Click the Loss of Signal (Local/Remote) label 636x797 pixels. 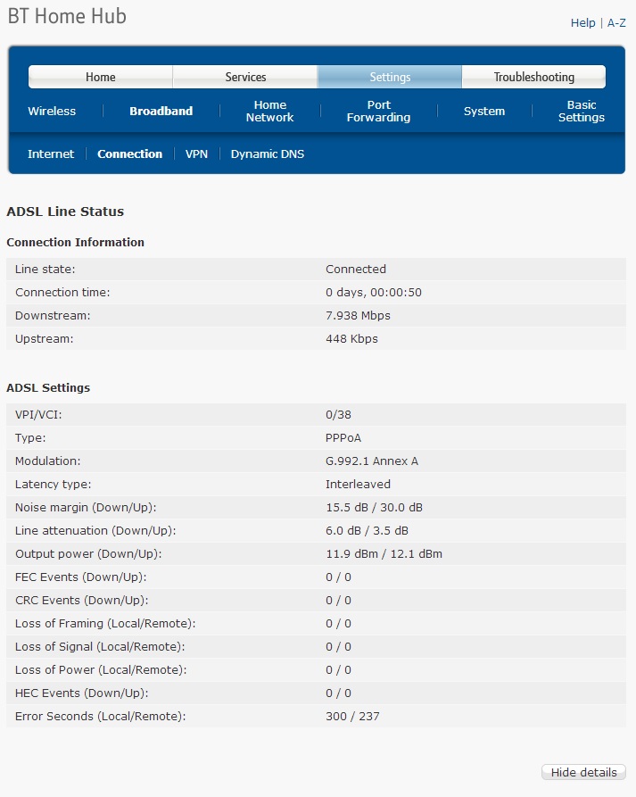pos(100,646)
